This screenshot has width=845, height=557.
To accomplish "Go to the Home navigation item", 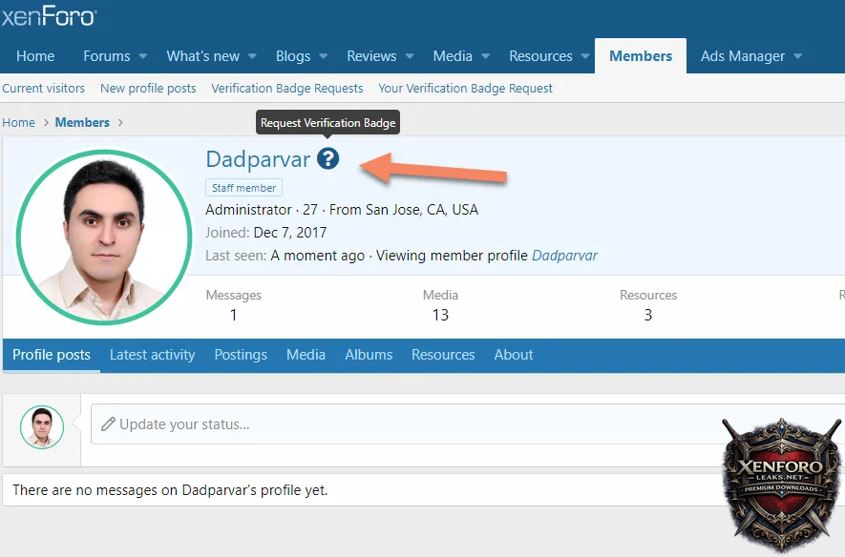I will pos(35,56).
